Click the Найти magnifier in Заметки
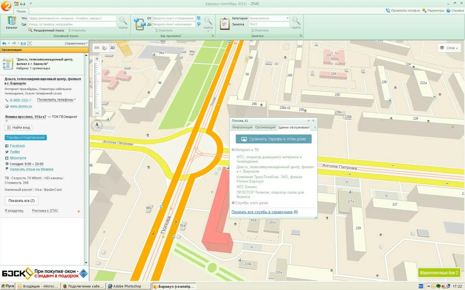The height and width of the screenshot is (290, 465). (x=296, y=22)
